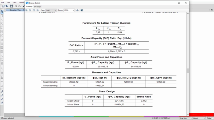The width and height of the screenshot is (214, 120).
Task: Click the stress ratio value 0,112
Action: 144,101
